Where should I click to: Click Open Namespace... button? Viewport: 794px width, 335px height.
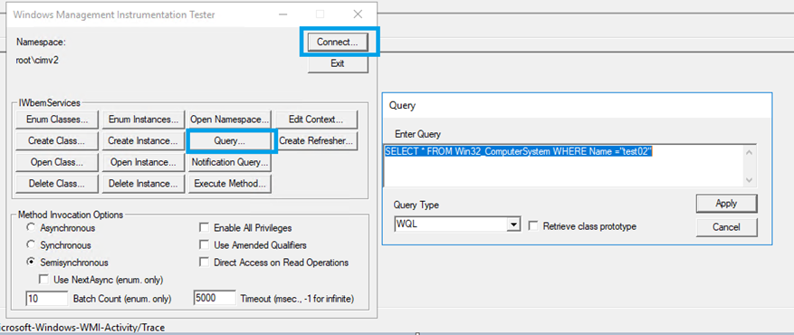[230, 120]
